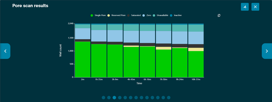Click the '1h 35m' time axis label
Viewport: 272px width, 102px height.
[99, 79]
